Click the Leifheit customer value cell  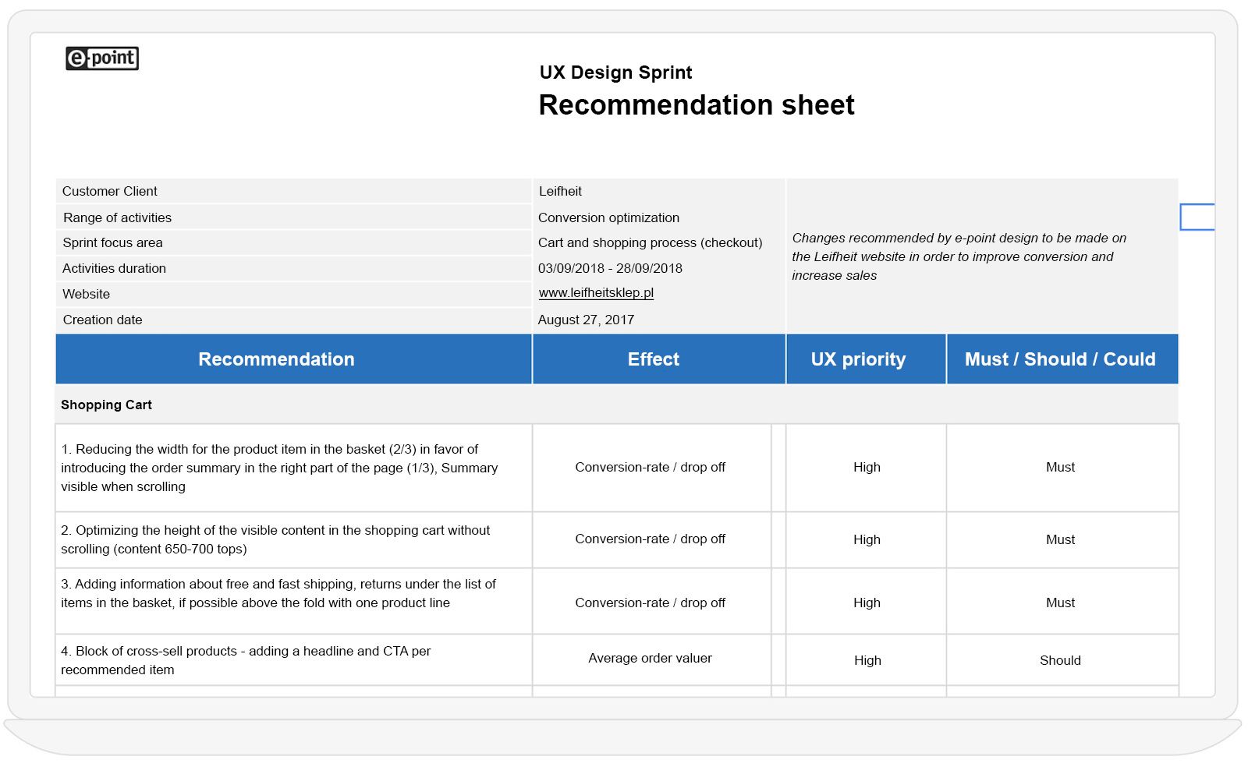[560, 192]
